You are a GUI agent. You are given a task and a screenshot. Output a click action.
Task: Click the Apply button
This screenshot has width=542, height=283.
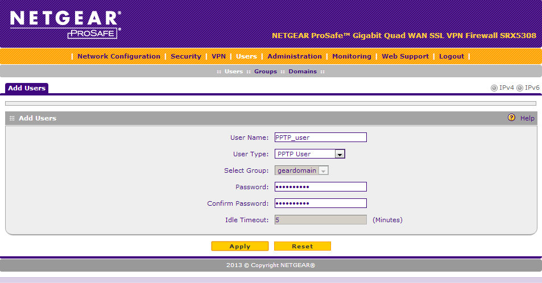(240, 246)
